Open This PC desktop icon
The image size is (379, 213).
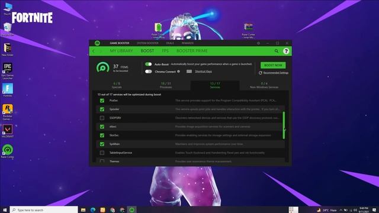pos(8,9)
